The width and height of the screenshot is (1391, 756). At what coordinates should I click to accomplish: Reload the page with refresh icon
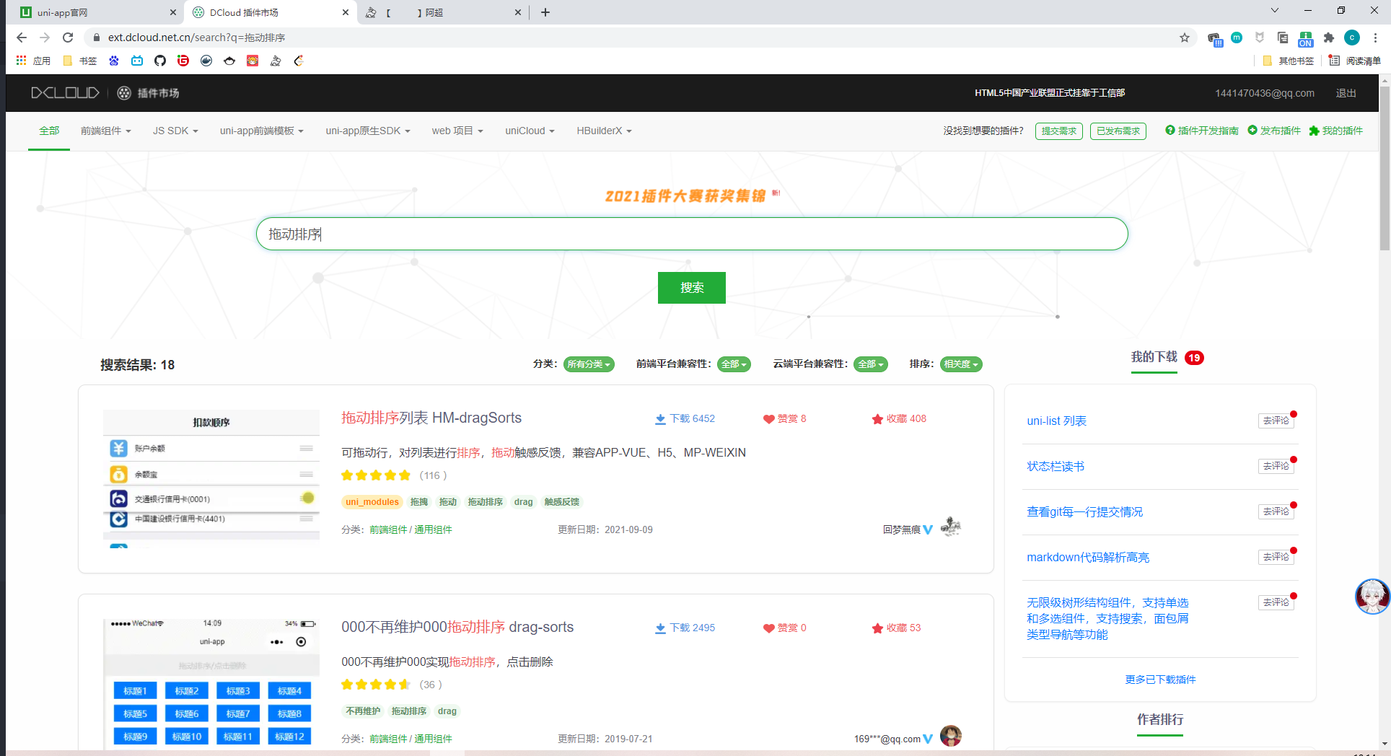click(68, 38)
